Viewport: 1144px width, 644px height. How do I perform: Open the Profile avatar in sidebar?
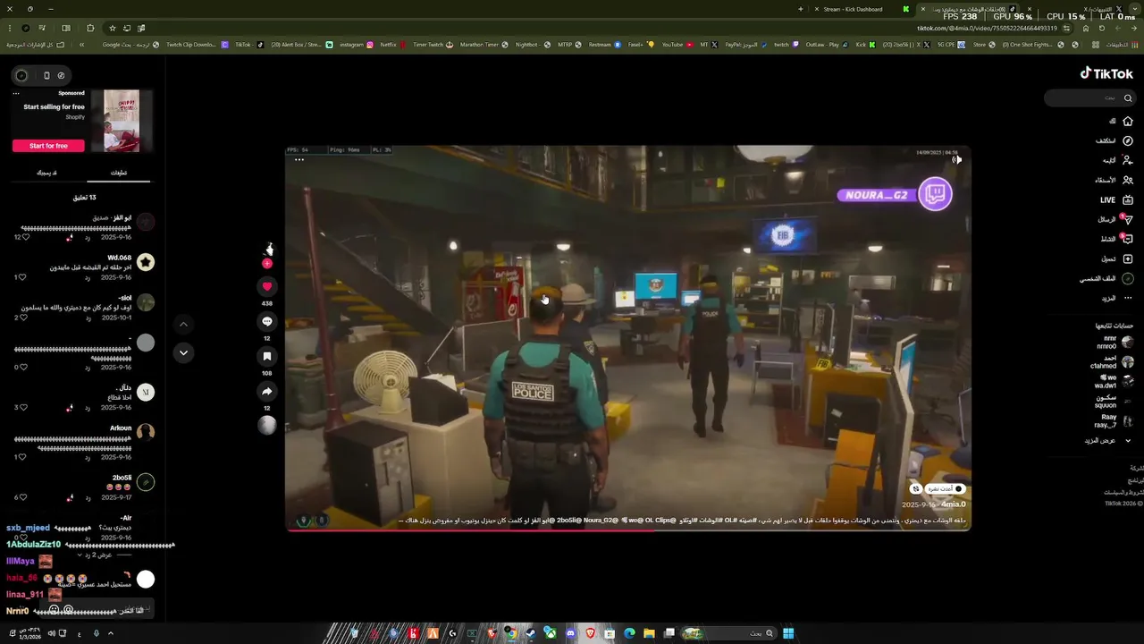click(1128, 278)
